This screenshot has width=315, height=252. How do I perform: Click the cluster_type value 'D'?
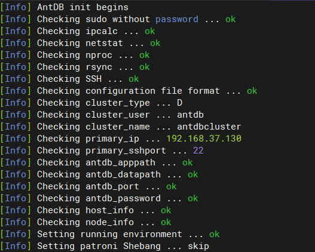179,103
